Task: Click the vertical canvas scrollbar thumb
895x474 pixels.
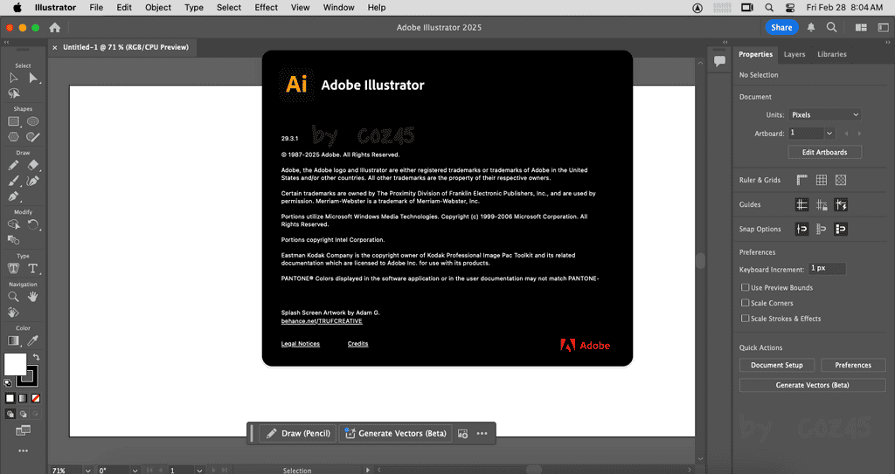Action: point(700,261)
